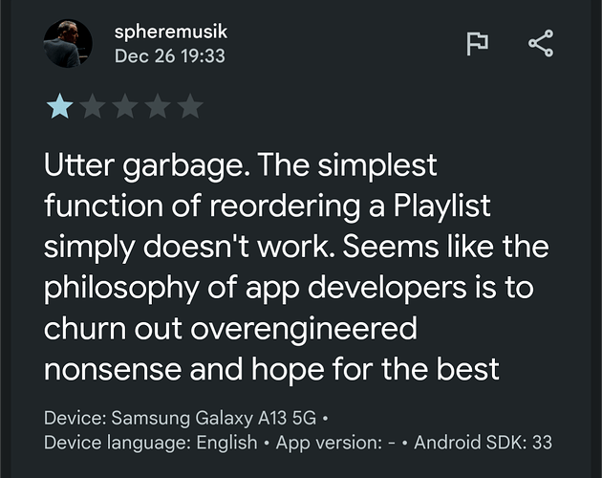602x478 pixels.
Task: Click the Device language: English label
Action: click(x=151, y=443)
